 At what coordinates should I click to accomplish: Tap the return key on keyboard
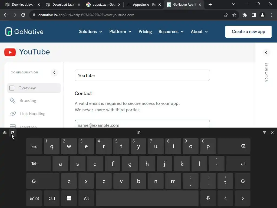tap(238, 164)
